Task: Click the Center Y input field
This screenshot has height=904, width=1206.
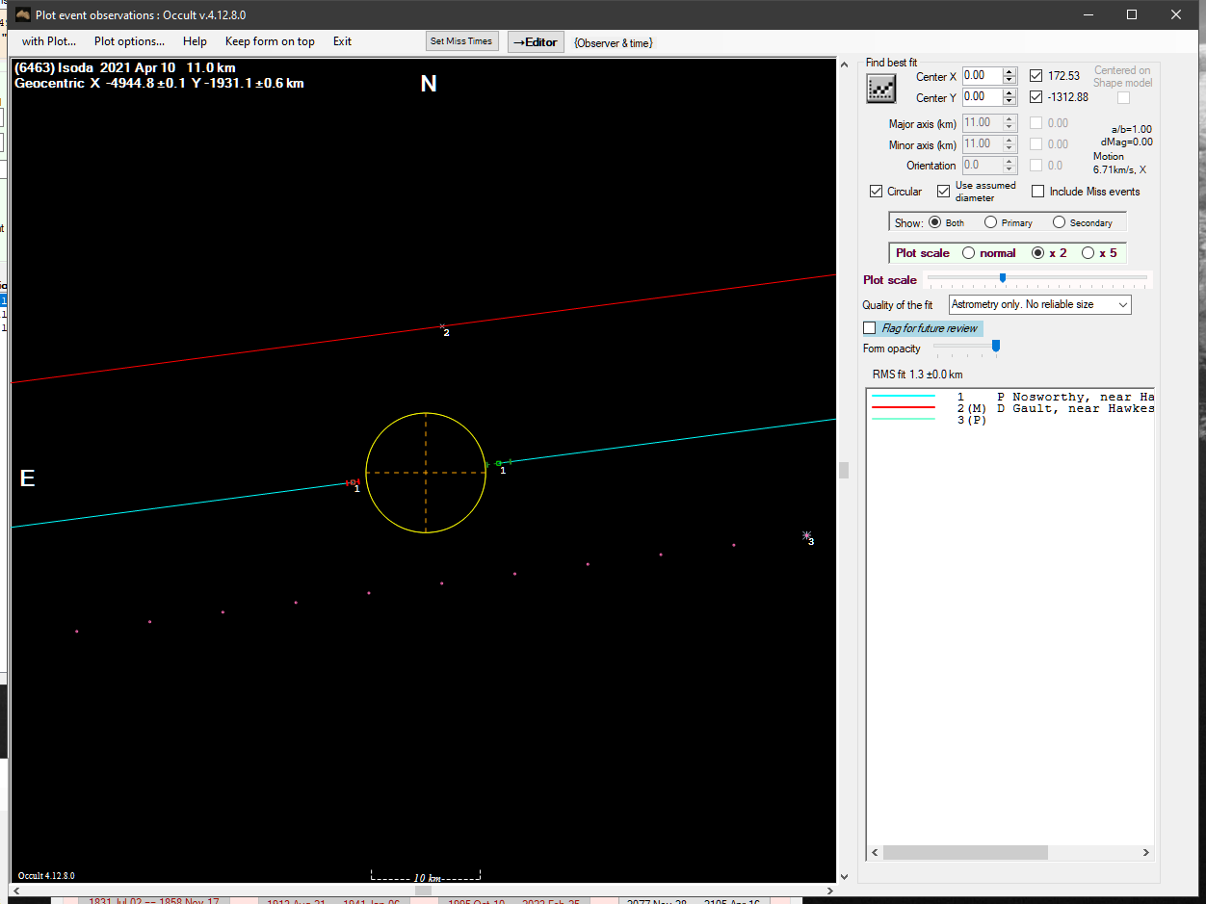Action: [x=983, y=96]
